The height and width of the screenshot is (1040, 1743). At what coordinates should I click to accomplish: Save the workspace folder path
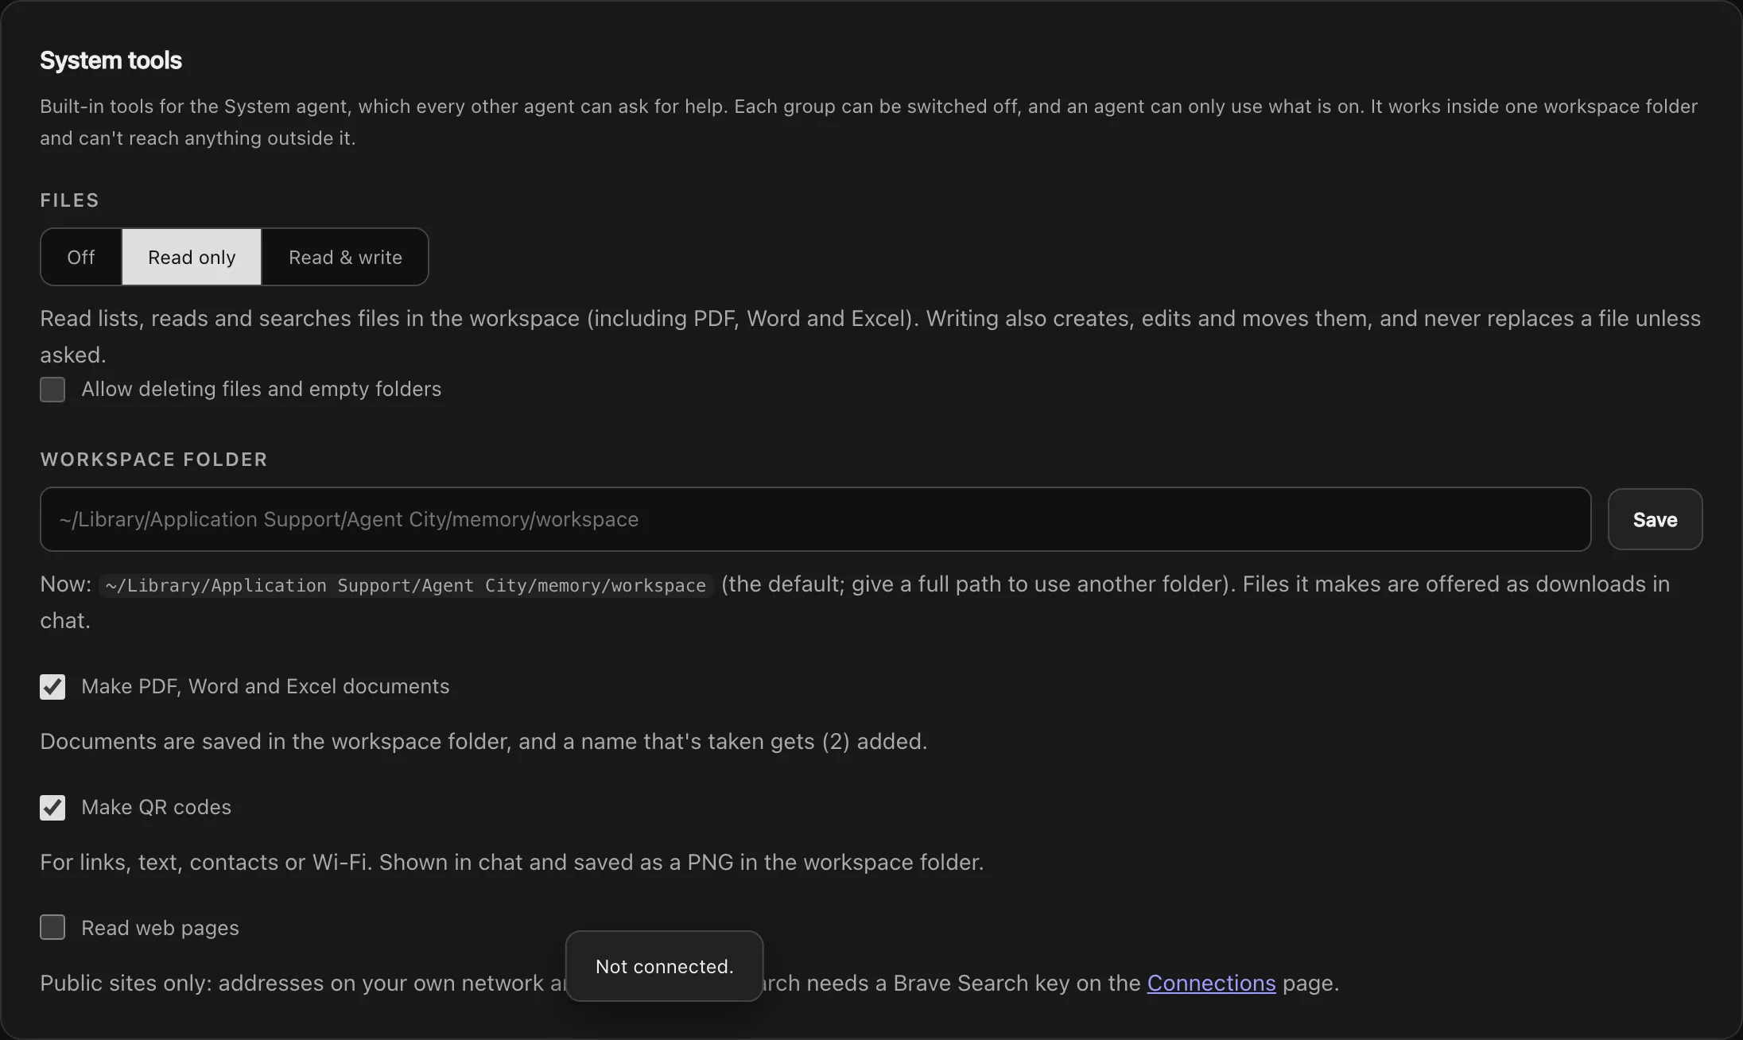click(x=1655, y=519)
